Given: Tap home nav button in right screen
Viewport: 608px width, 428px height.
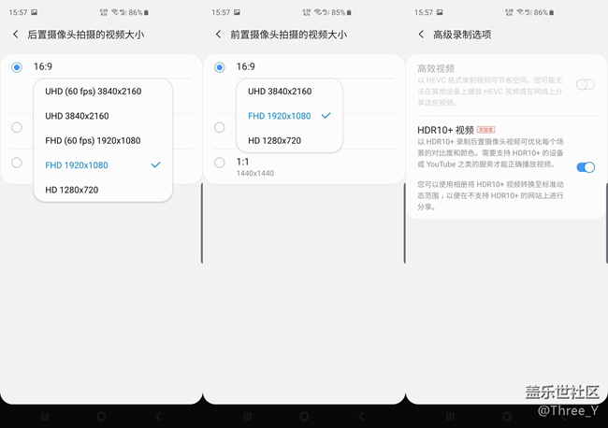Looking at the screenshot, I should tap(507, 417).
